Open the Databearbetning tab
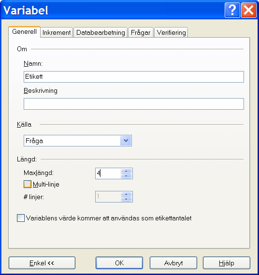Screen dimensions: 259x275 point(101,32)
